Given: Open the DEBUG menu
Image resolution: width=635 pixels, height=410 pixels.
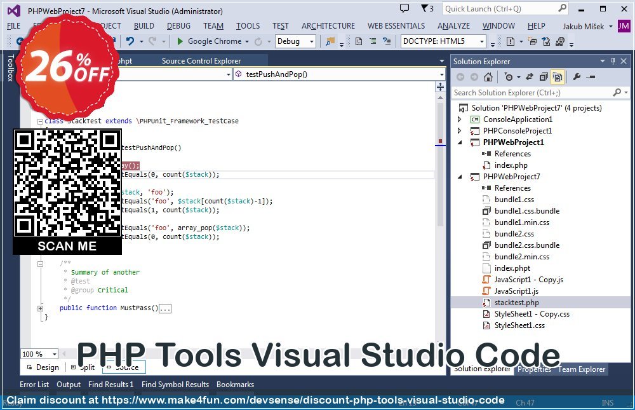Looking at the screenshot, I should [x=178, y=26].
